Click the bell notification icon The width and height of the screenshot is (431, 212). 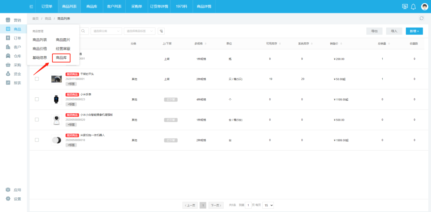[x=413, y=6]
